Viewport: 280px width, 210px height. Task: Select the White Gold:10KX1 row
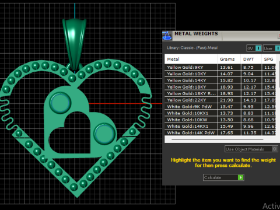pos(220,113)
